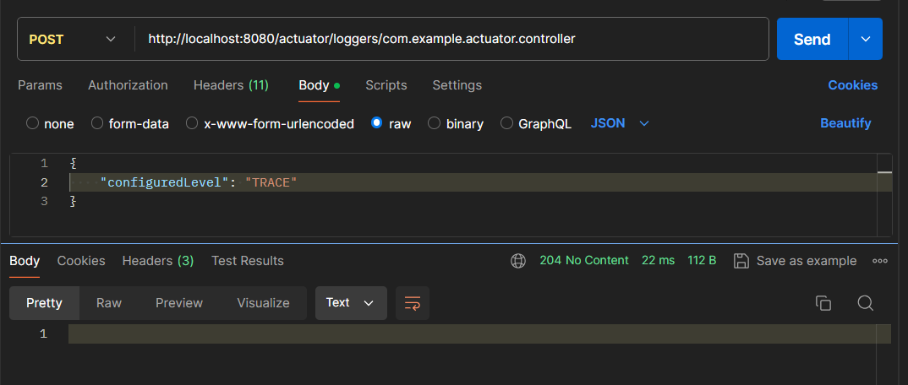
Task: Select the GraphQL body type
Action: [506, 123]
